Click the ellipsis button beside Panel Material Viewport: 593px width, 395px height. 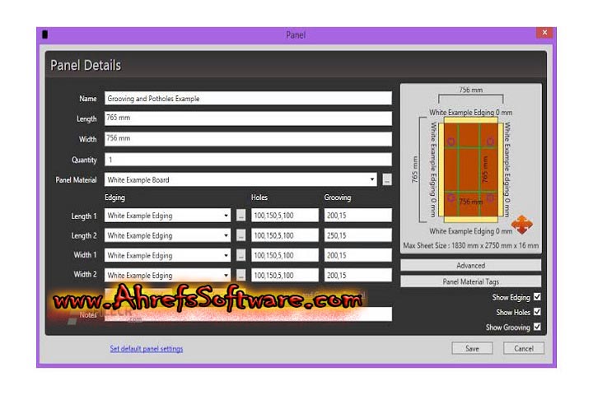coord(386,179)
